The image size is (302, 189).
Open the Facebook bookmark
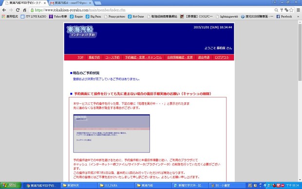pyautogui.click(x=284, y=17)
